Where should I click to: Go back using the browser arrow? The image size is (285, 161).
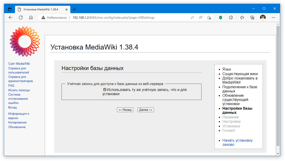click(11, 17)
